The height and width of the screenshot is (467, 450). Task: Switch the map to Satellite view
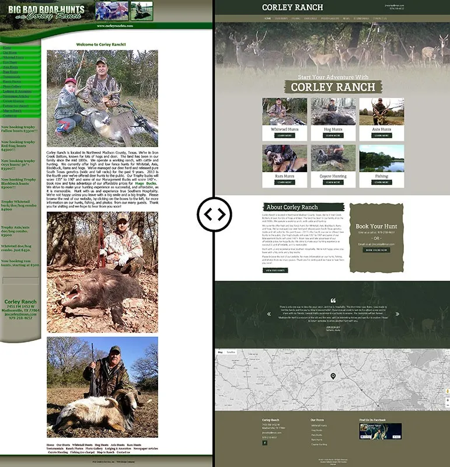click(231, 353)
